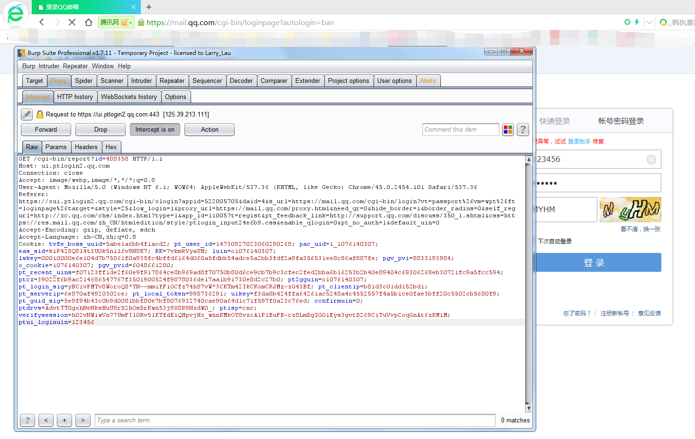Switch to the Intruder tool tab
The height and width of the screenshot is (439, 695).
tap(141, 81)
